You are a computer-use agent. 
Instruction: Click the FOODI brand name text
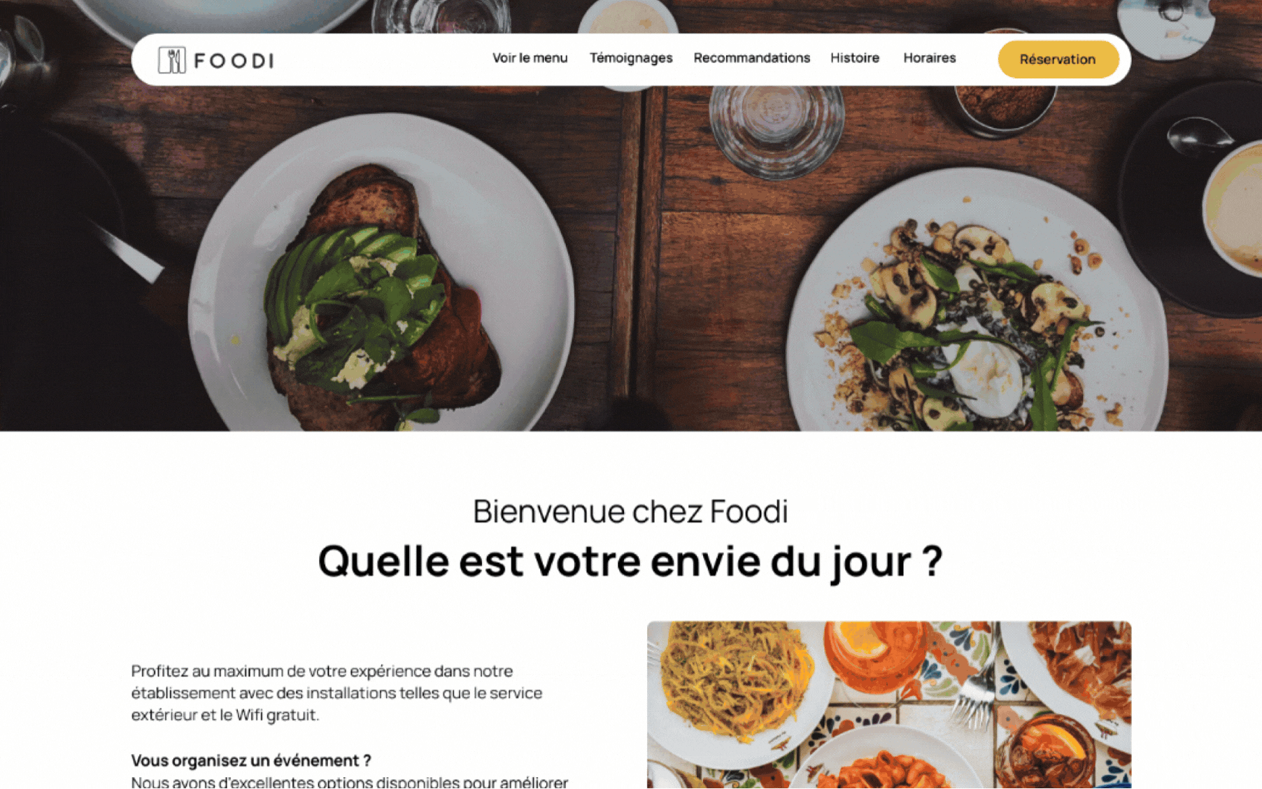234,61
